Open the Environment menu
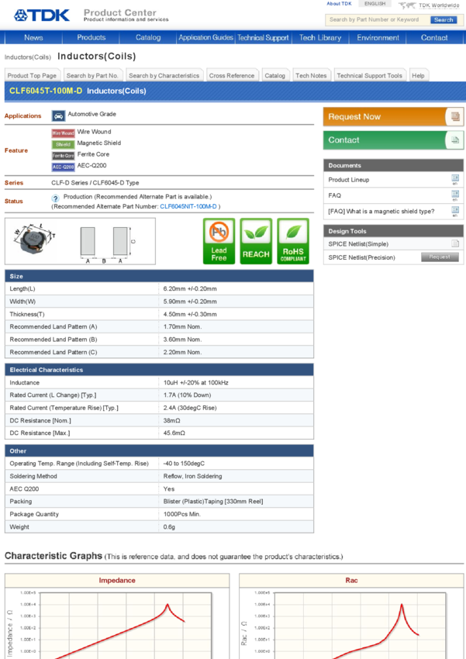Screen dimensions: 466x659 [378, 37]
